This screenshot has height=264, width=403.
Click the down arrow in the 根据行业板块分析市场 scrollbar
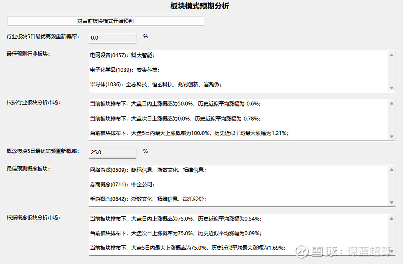[392, 136]
